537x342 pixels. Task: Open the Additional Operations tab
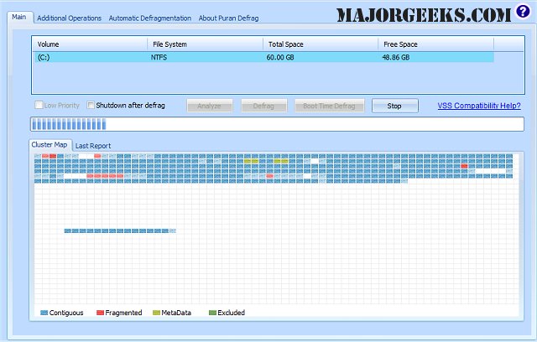point(69,18)
